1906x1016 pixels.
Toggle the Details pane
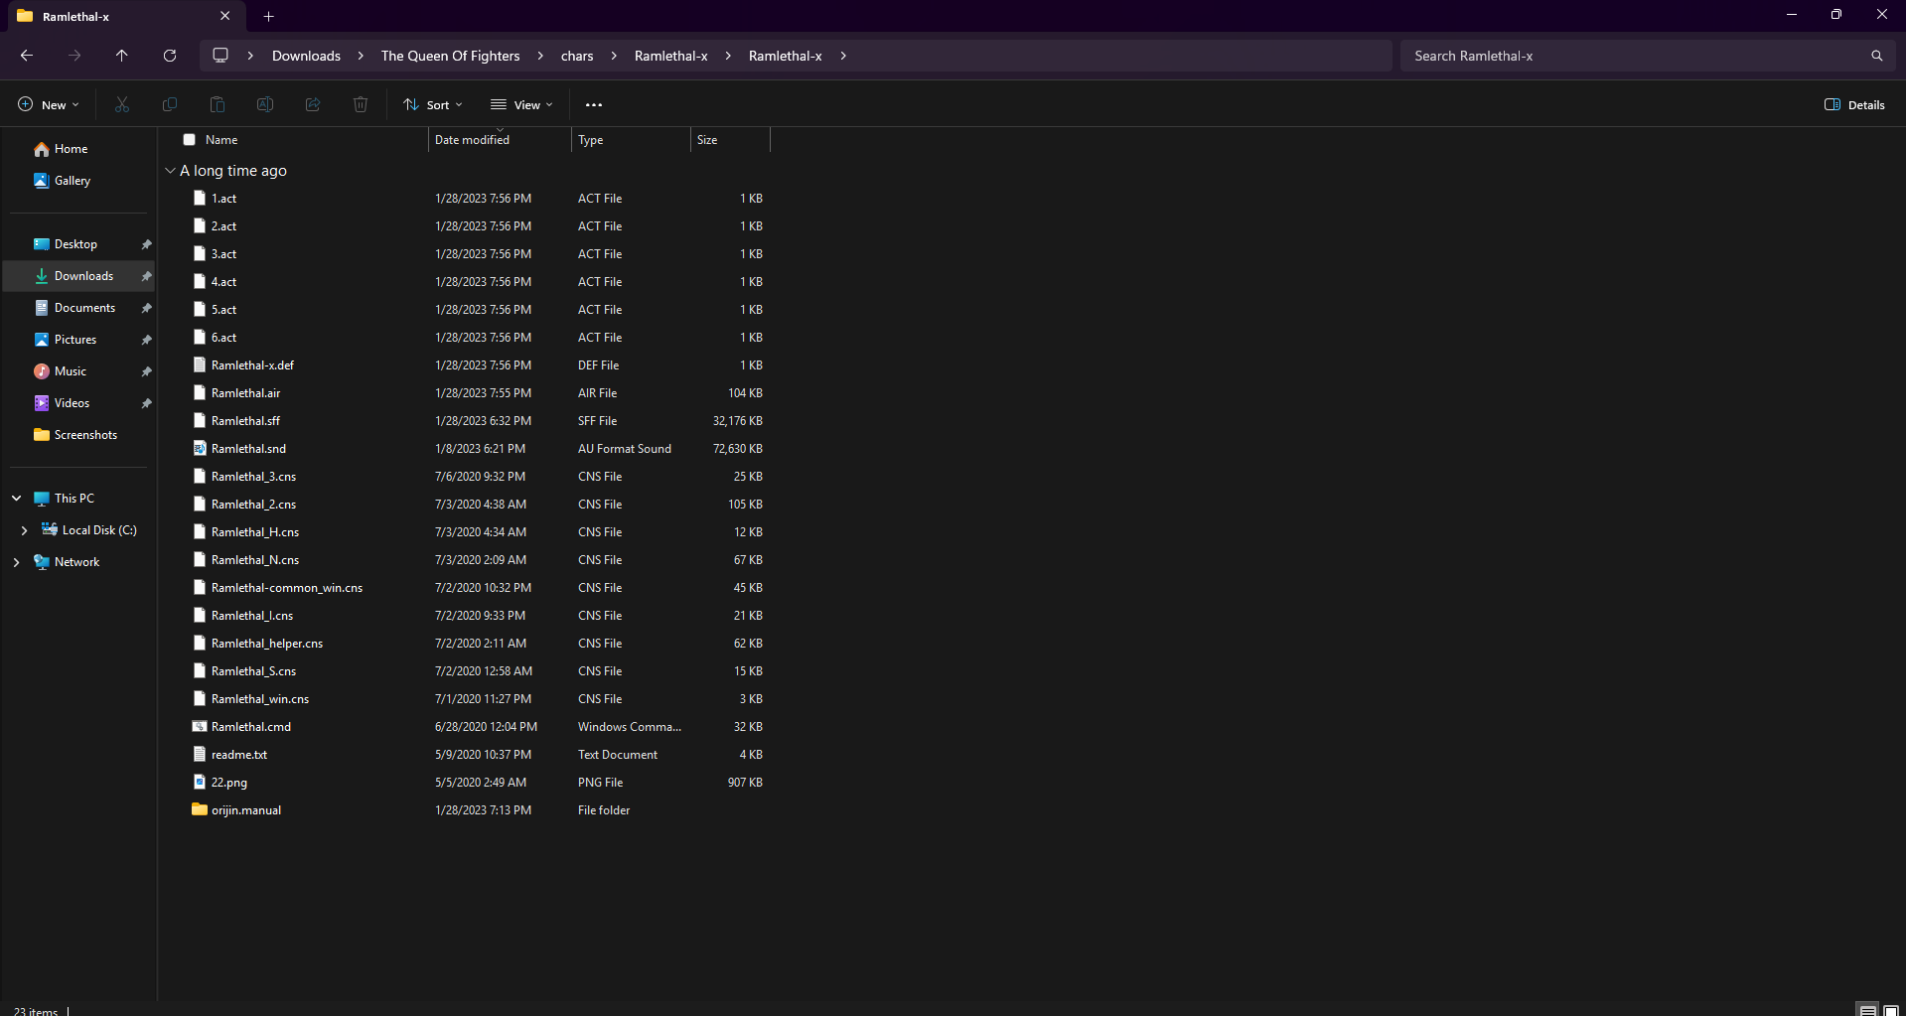coord(1854,104)
